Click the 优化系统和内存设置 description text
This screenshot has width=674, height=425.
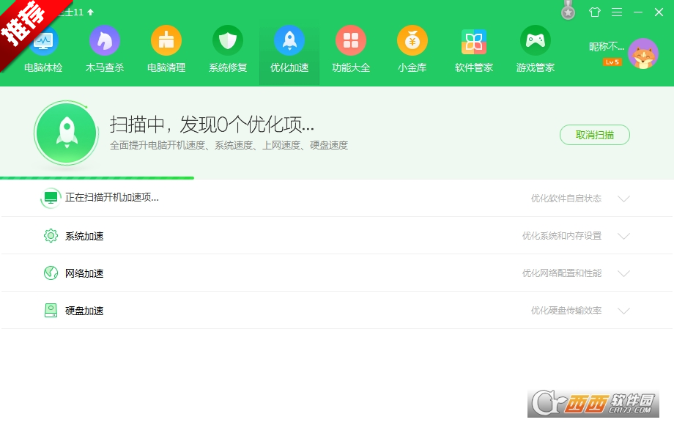click(x=562, y=235)
